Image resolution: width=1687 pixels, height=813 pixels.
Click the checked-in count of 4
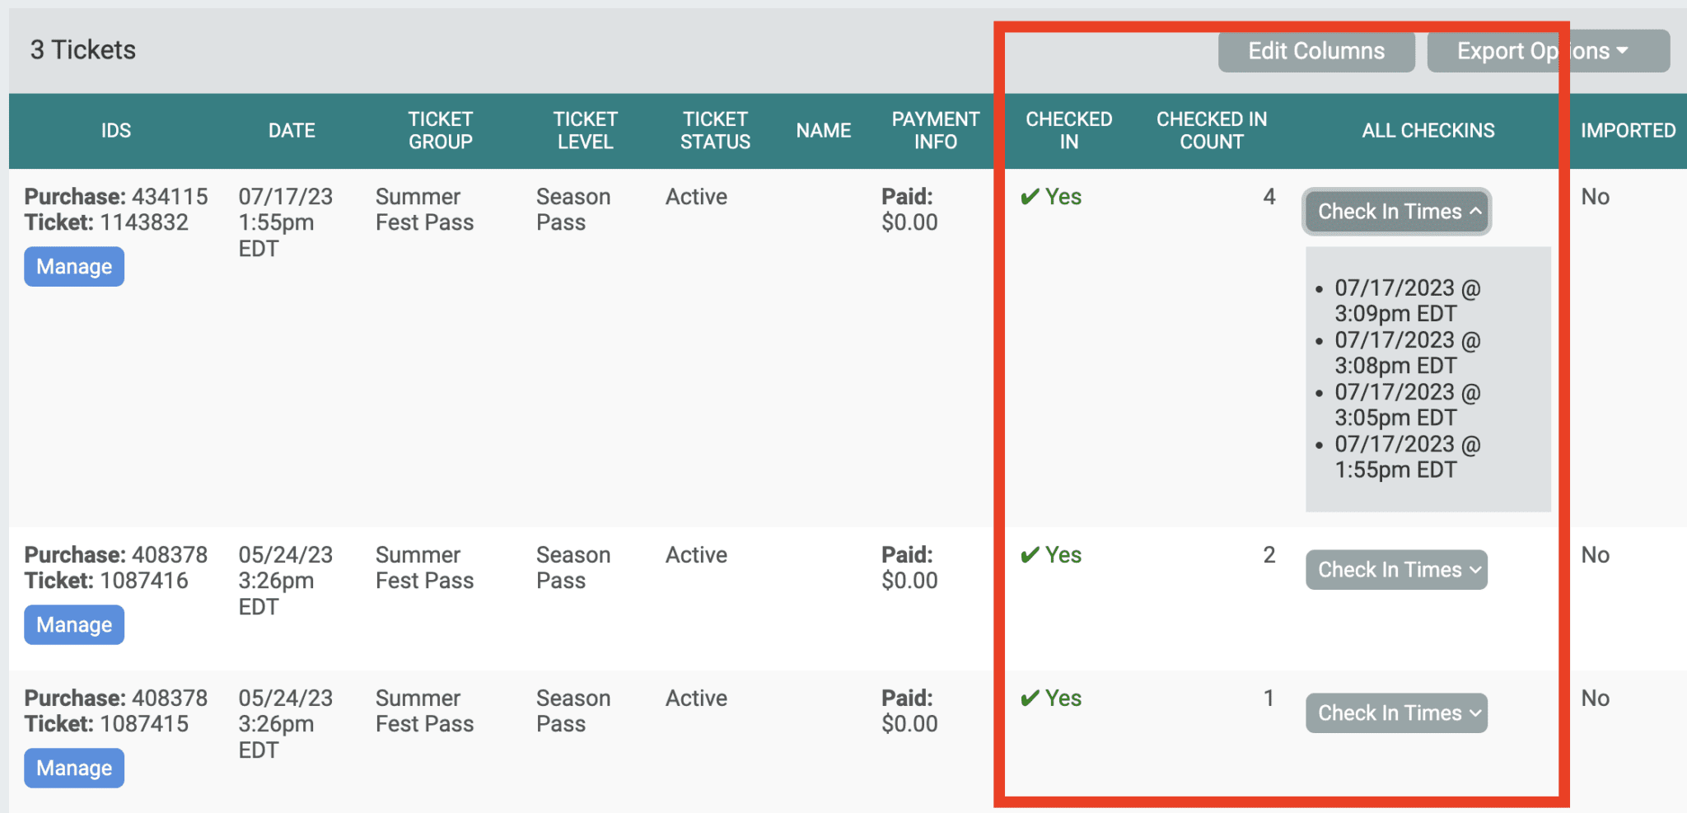click(1269, 197)
